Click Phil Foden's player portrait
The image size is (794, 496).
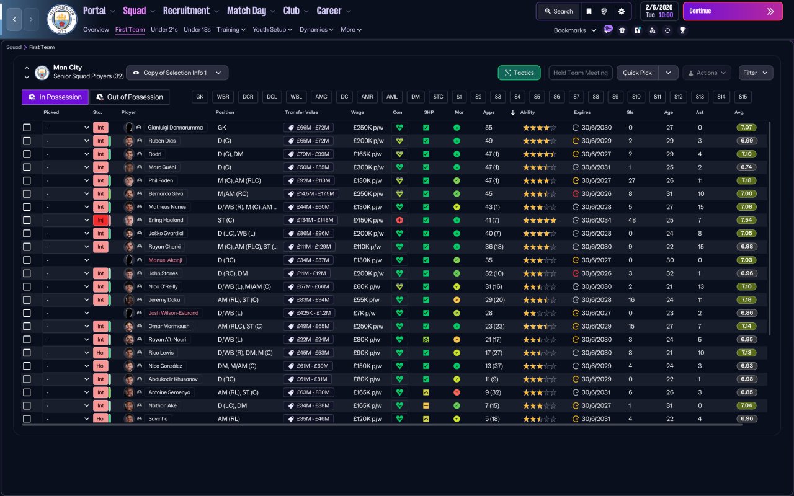(129, 180)
